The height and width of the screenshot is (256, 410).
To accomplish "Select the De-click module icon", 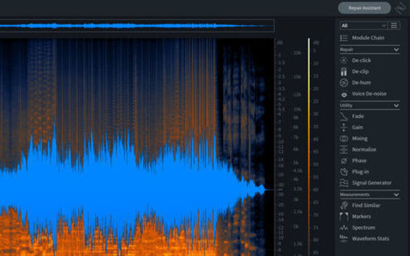I will 344,61.
